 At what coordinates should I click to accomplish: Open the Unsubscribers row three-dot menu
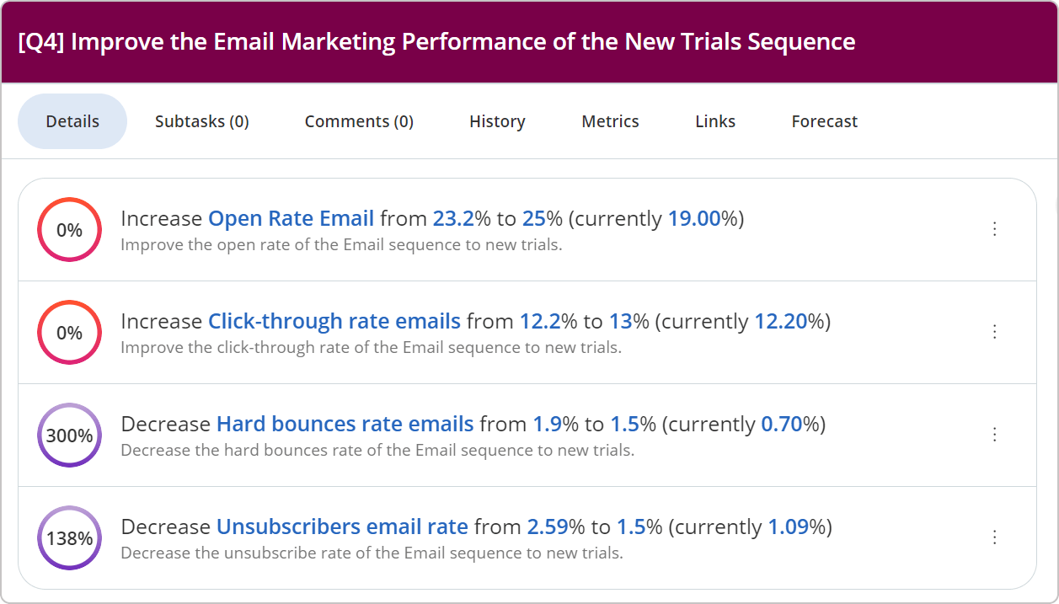(995, 537)
